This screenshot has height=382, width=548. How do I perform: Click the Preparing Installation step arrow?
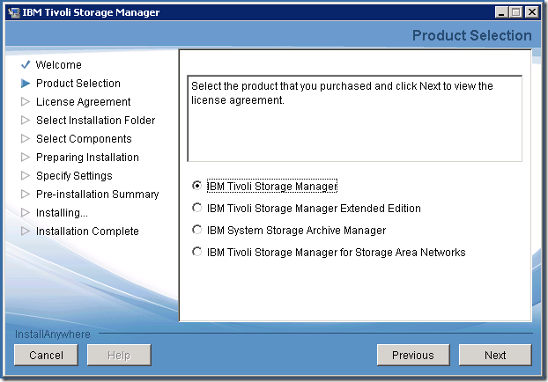[26, 158]
